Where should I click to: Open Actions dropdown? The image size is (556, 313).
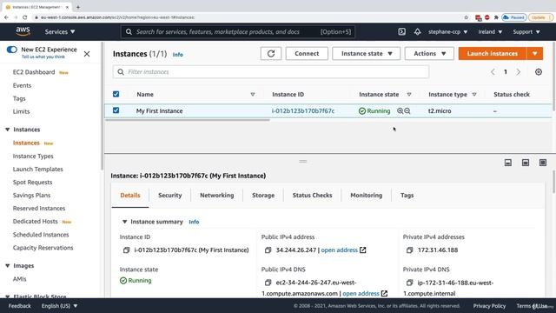coord(429,54)
